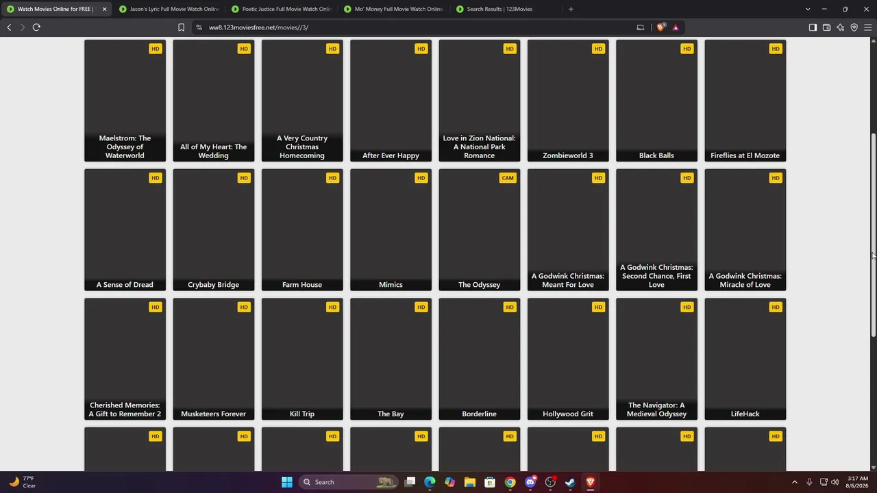Click Black Balls movie title

point(656,155)
